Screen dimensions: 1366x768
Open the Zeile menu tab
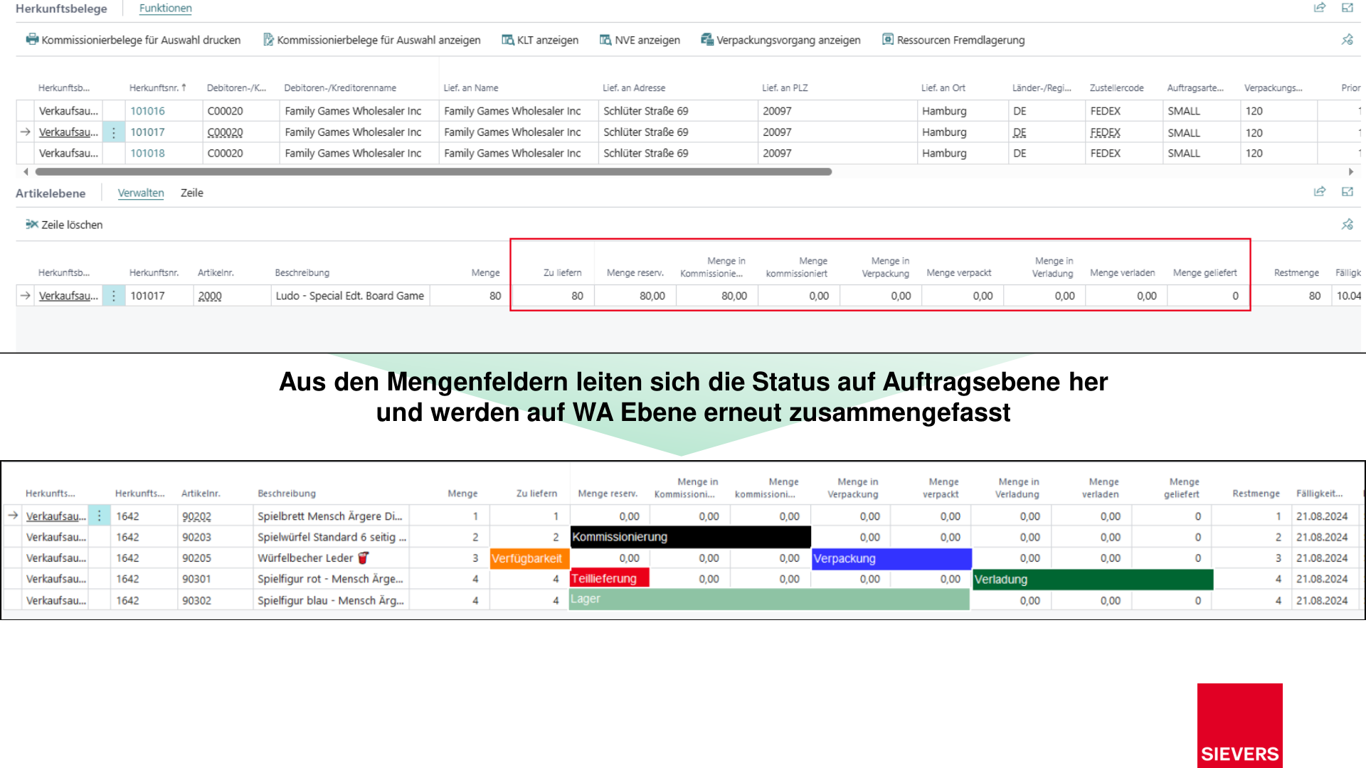(192, 193)
